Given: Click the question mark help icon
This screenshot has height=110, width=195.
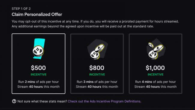Looking at the screenshot, I should [x=14, y=101].
